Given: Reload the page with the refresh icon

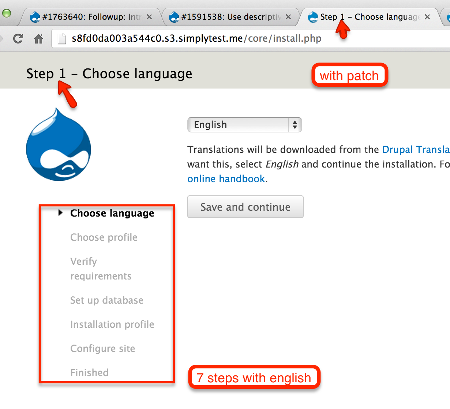Looking at the screenshot, I should coord(18,38).
